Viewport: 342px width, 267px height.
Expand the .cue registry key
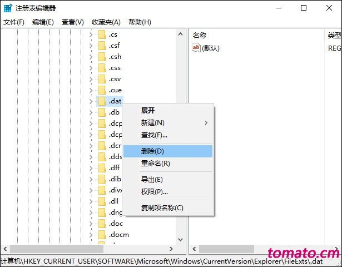(91, 90)
